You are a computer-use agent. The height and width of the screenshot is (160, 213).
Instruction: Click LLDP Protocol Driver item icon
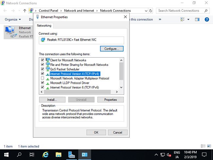point(48,83)
